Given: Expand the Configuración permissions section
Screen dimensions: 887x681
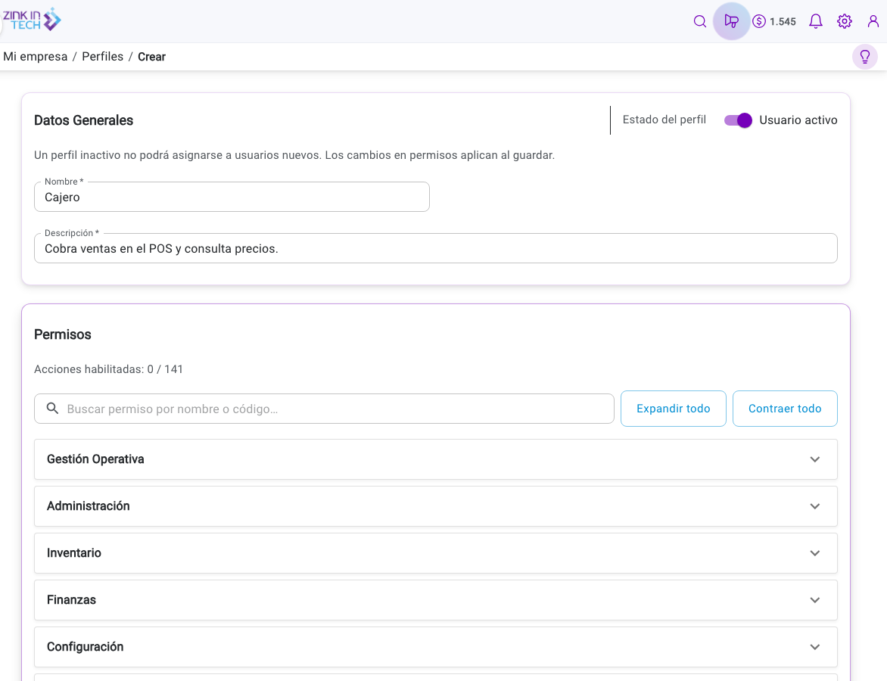Looking at the screenshot, I should [436, 647].
